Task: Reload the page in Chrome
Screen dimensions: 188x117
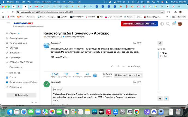Action: coord(12,12)
